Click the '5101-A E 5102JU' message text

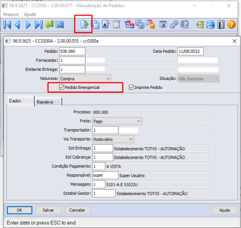pos(122,184)
